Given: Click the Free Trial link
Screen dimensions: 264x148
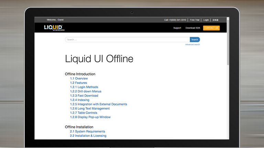Looking at the screenshot, I should tap(195, 20).
